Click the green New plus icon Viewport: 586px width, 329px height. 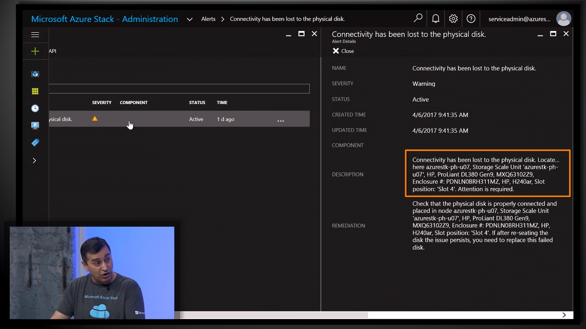pos(35,51)
